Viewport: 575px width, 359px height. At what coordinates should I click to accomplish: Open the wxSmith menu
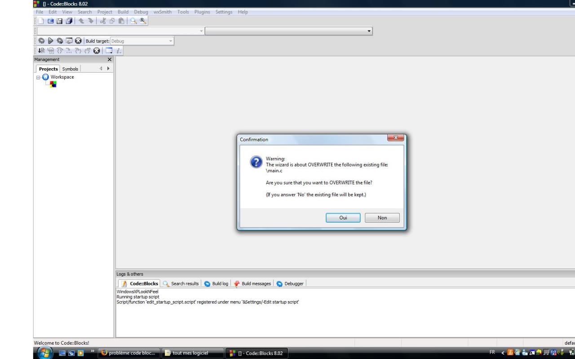click(x=163, y=12)
